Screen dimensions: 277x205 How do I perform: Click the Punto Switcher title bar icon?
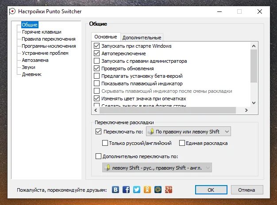pyautogui.click(x=12, y=11)
